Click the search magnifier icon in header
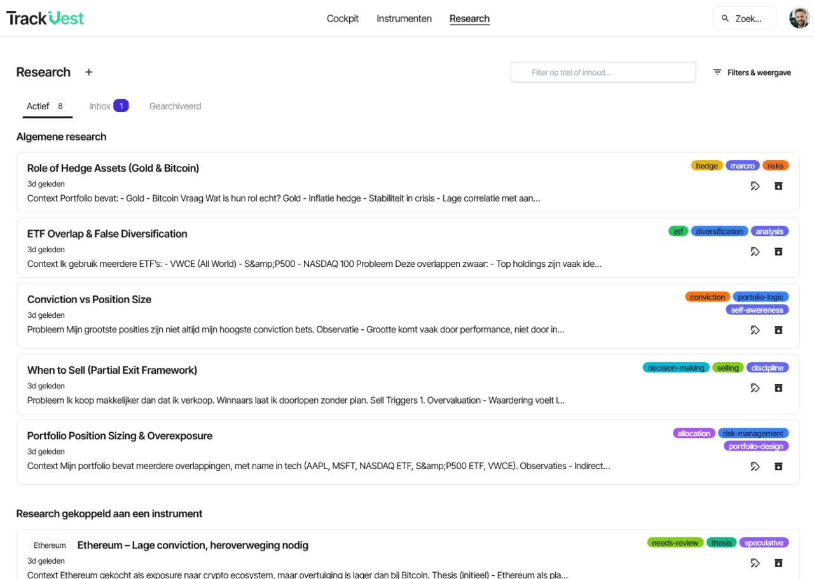This screenshot has height=579, width=814. (x=725, y=18)
